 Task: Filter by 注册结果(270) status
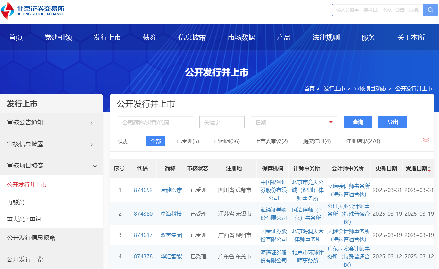[x=363, y=141]
